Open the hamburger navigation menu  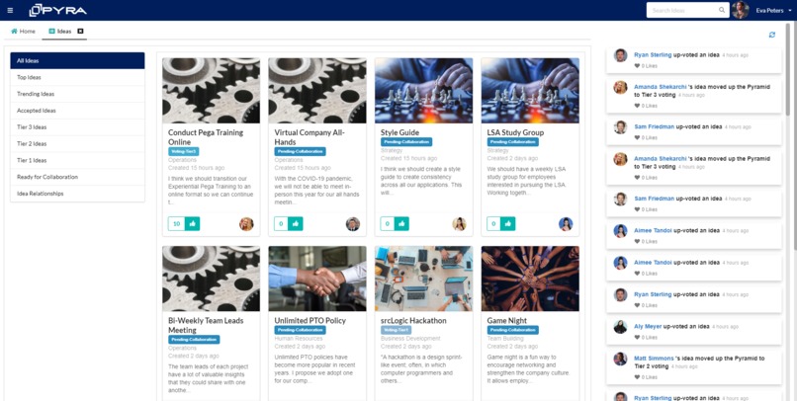pos(10,10)
